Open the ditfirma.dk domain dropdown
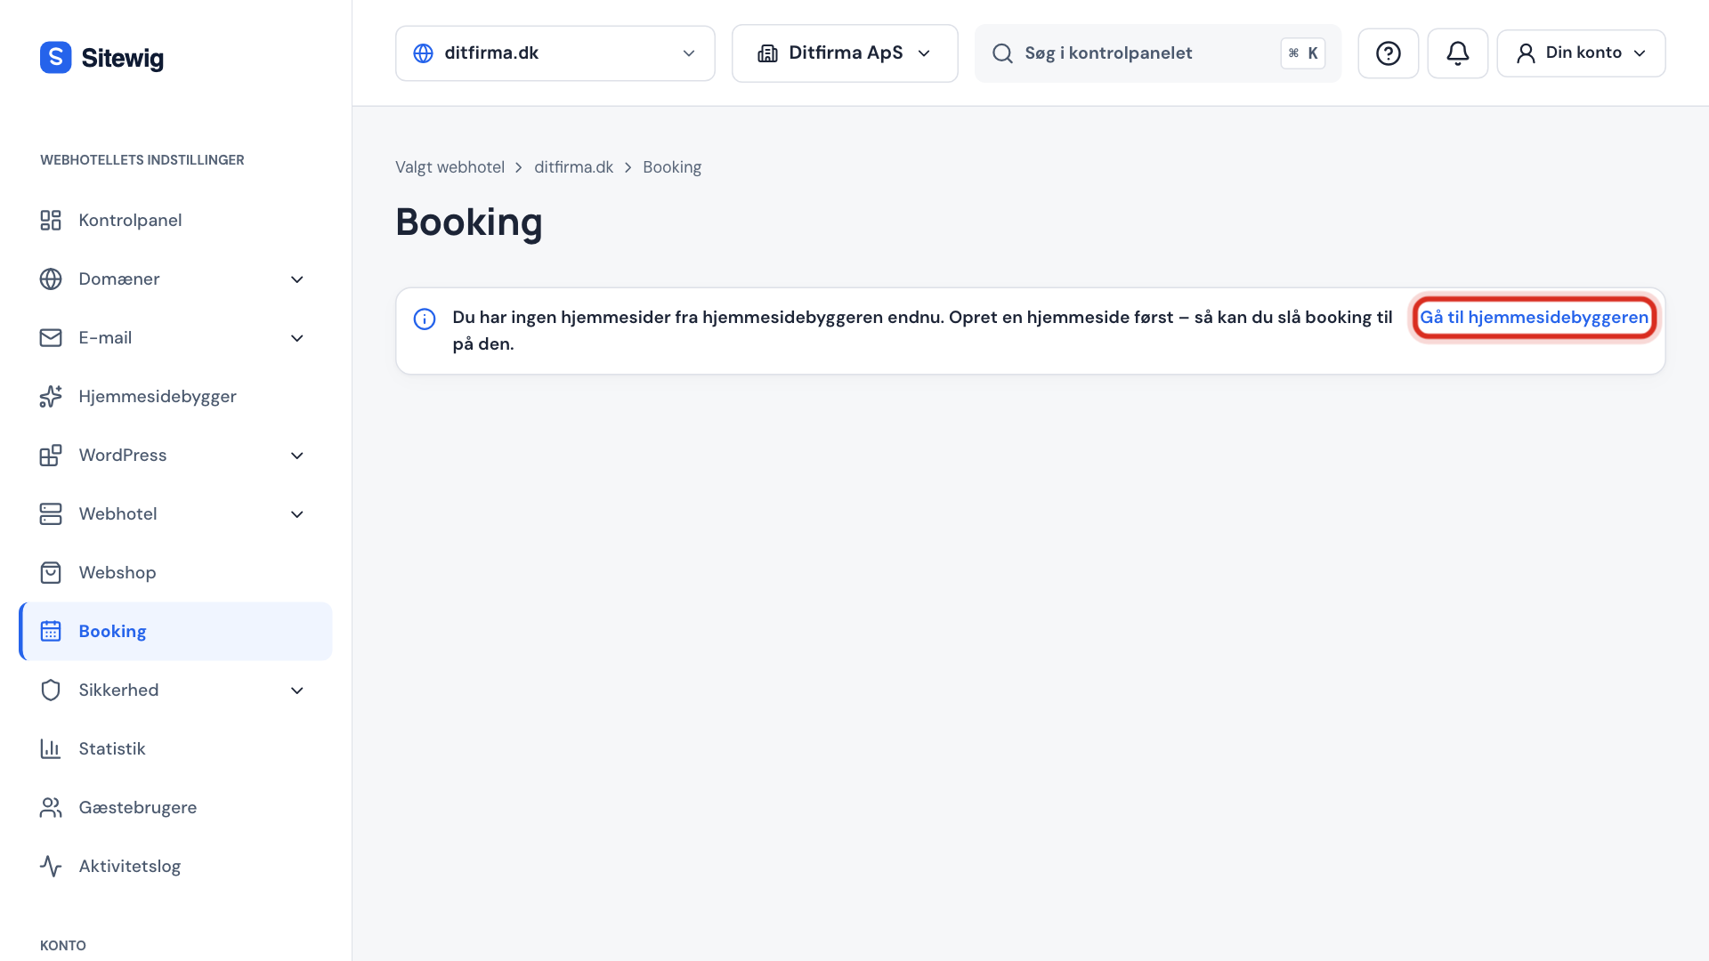The image size is (1709, 961). point(555,53)
